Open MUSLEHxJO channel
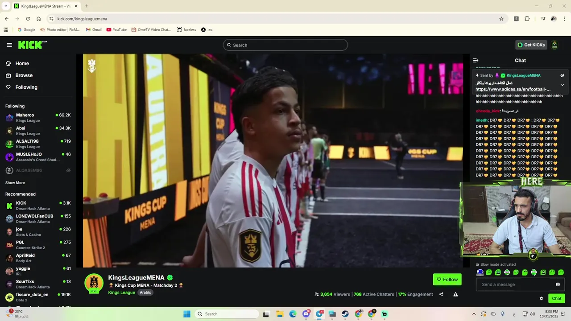The width and height of the screenshot is (571, 321). (x=38, y=157)
